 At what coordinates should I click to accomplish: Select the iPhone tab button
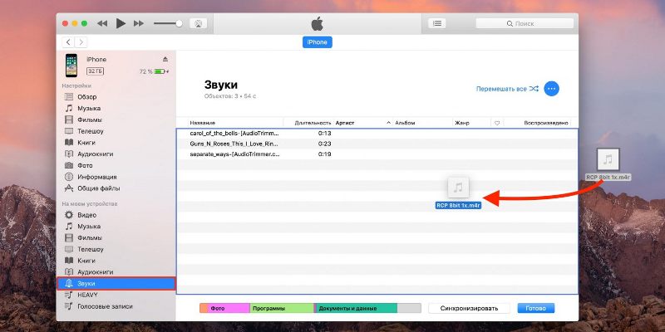(x=318, y=42)
